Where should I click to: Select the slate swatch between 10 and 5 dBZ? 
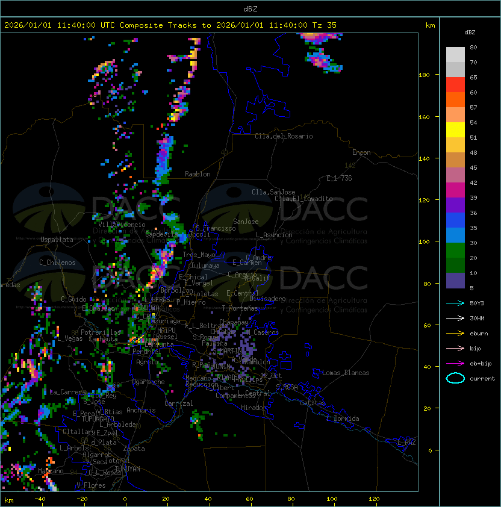tap(455, 281)
